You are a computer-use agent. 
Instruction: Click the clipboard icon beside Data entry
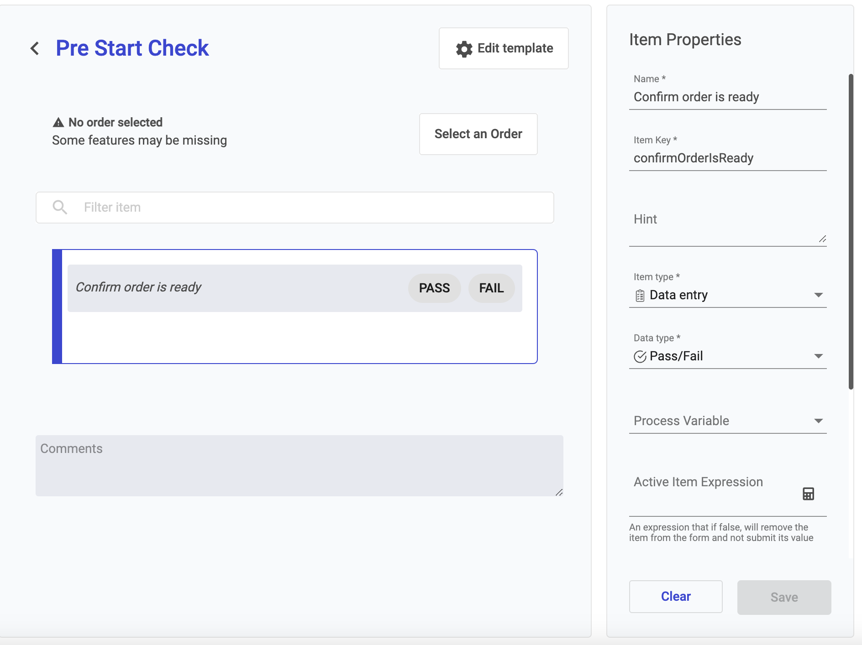(x=640, y=296)
